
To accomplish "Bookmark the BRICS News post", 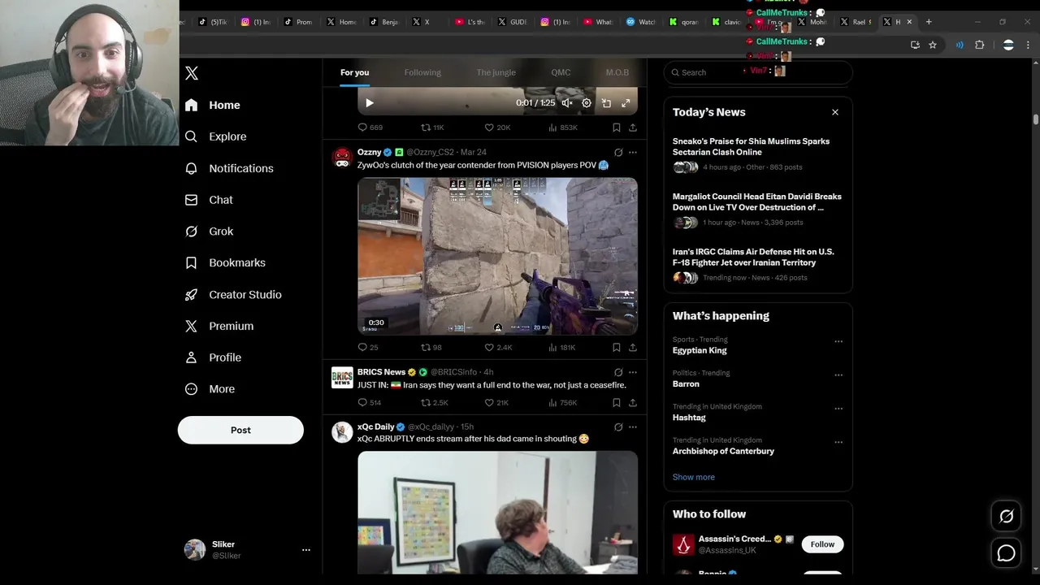I will pyautogui.click(x=617, y=402).
